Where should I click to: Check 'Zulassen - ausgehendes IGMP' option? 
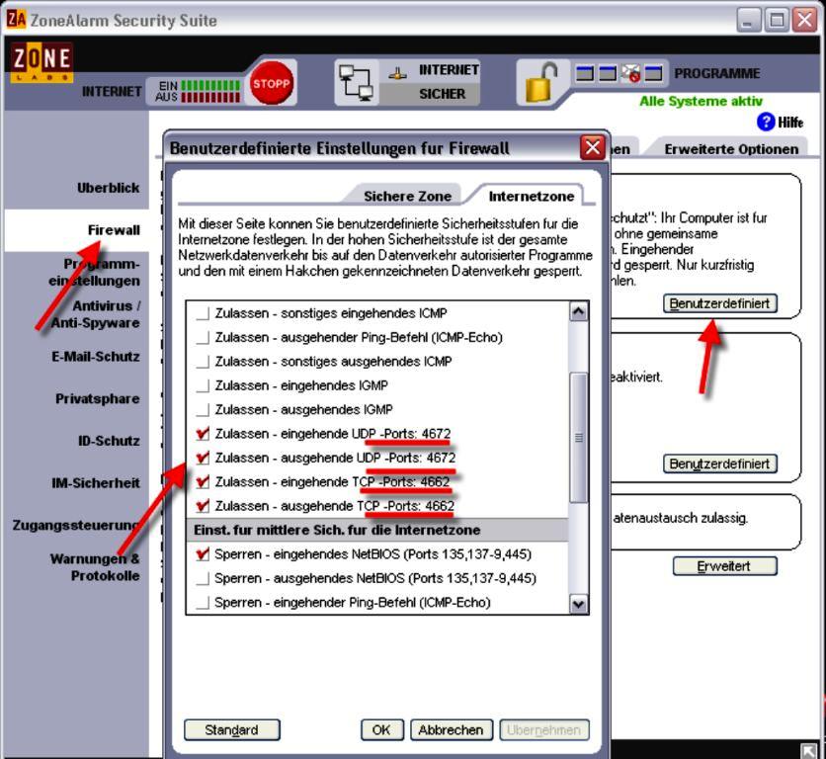(203, 410)
